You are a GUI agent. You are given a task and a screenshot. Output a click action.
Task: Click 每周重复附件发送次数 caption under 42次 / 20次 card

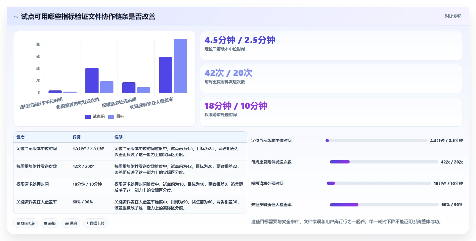point(225,82)
